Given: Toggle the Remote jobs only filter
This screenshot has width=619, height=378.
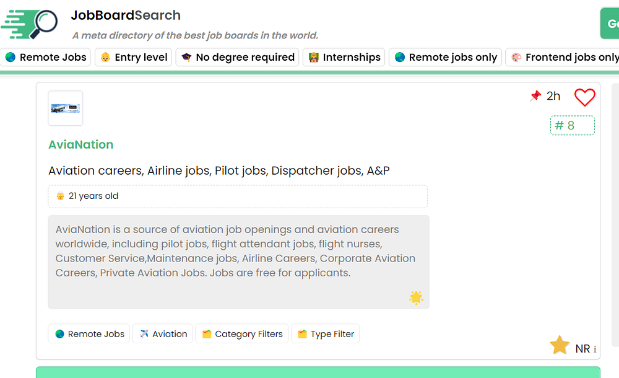Looking at the screenshot, I should [446, 58].
